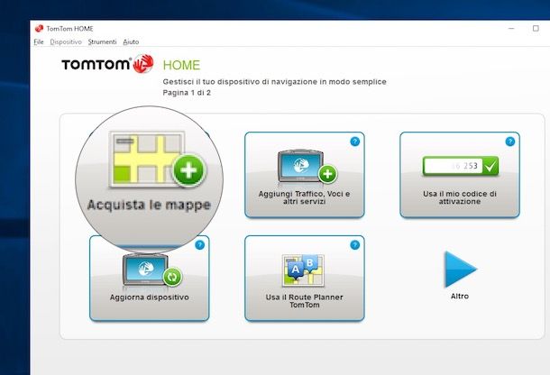Open help for Aggiorna dispositivo tile
550x375 pixels.
[199, 245]
